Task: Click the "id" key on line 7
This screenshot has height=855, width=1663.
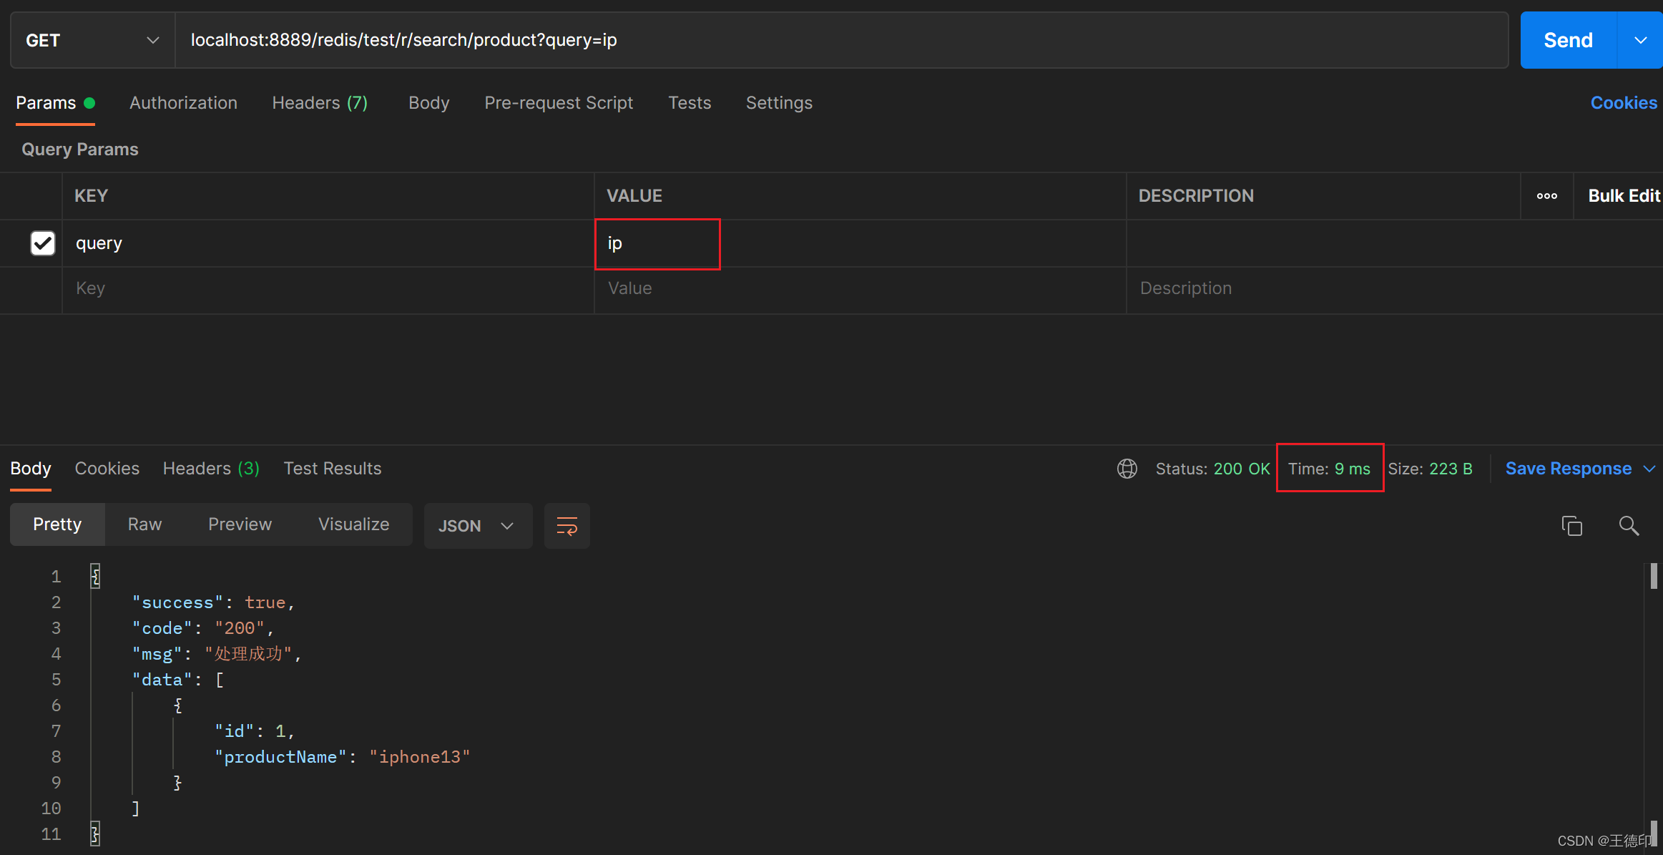Action: [234, 731]
